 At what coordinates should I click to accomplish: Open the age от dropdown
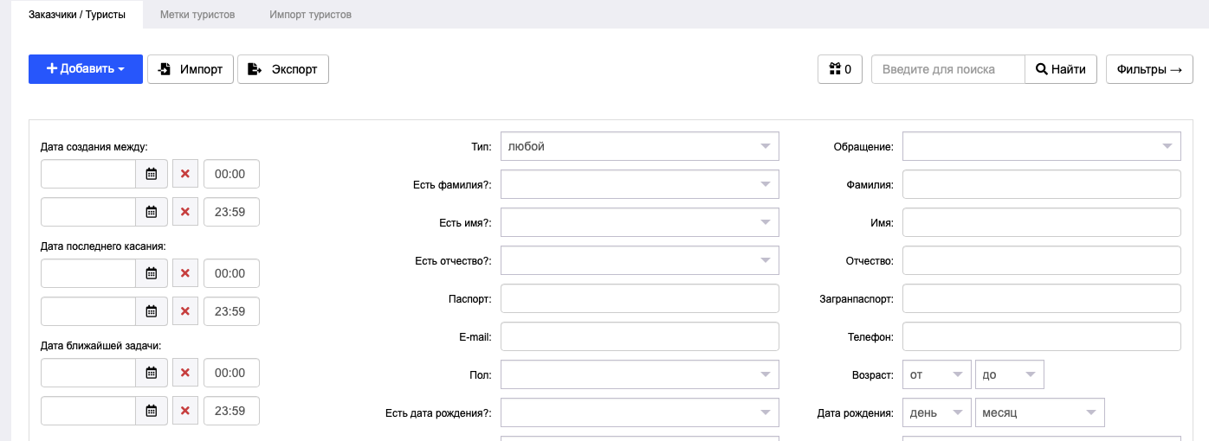tap(937, 374)
